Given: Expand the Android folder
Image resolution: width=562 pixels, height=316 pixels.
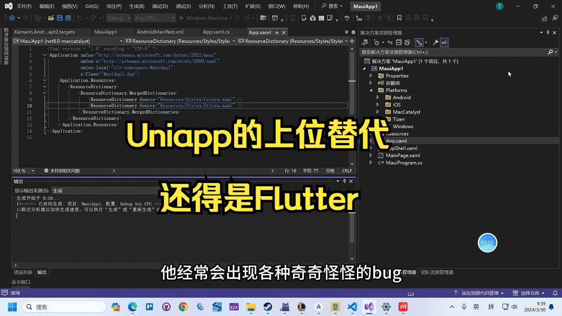Looking at the screenshot, I should pos(378,97).
